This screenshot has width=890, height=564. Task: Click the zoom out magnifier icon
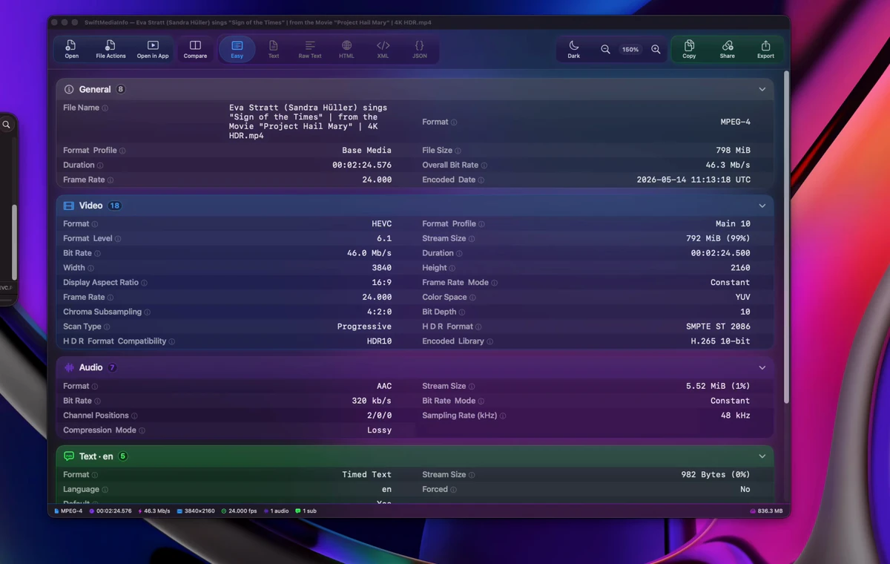[605, 49]
